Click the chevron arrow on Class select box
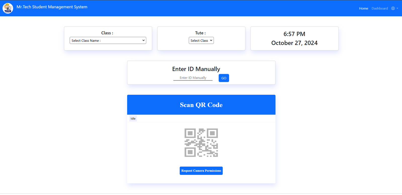 (143, 40)
